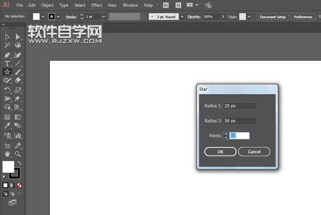Click the GPU performance rocket icon
321x215 pixels.
tap(208, 5)
